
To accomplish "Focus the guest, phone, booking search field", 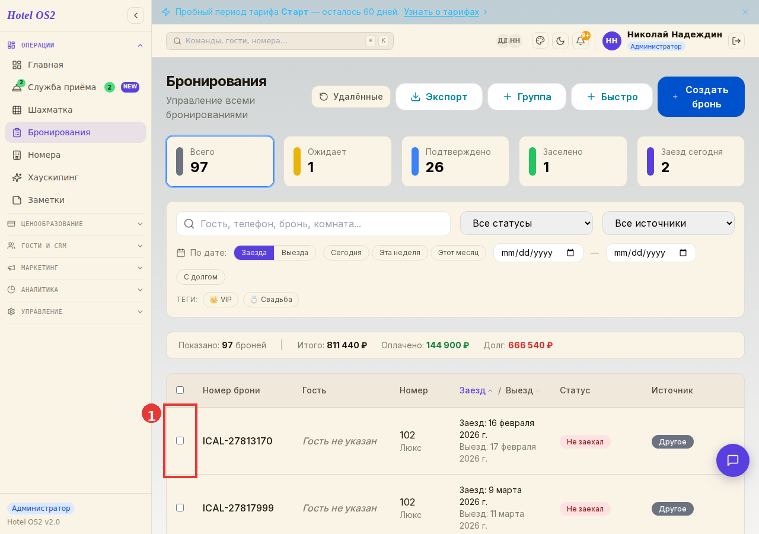I will (x=313, y=224).
